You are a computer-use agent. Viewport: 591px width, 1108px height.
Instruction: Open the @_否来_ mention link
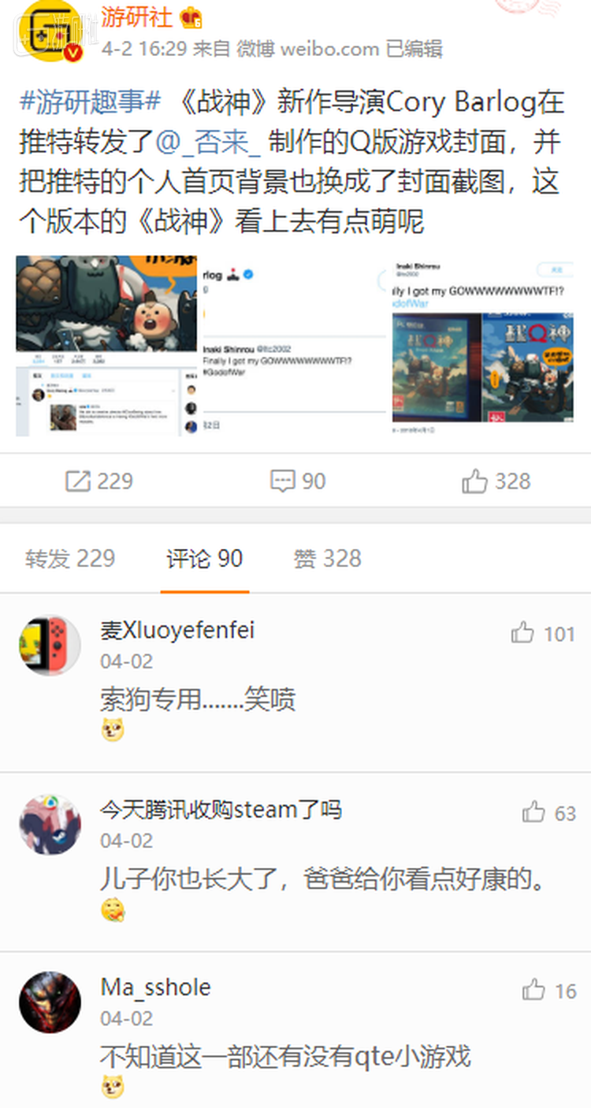click(209, 143)
